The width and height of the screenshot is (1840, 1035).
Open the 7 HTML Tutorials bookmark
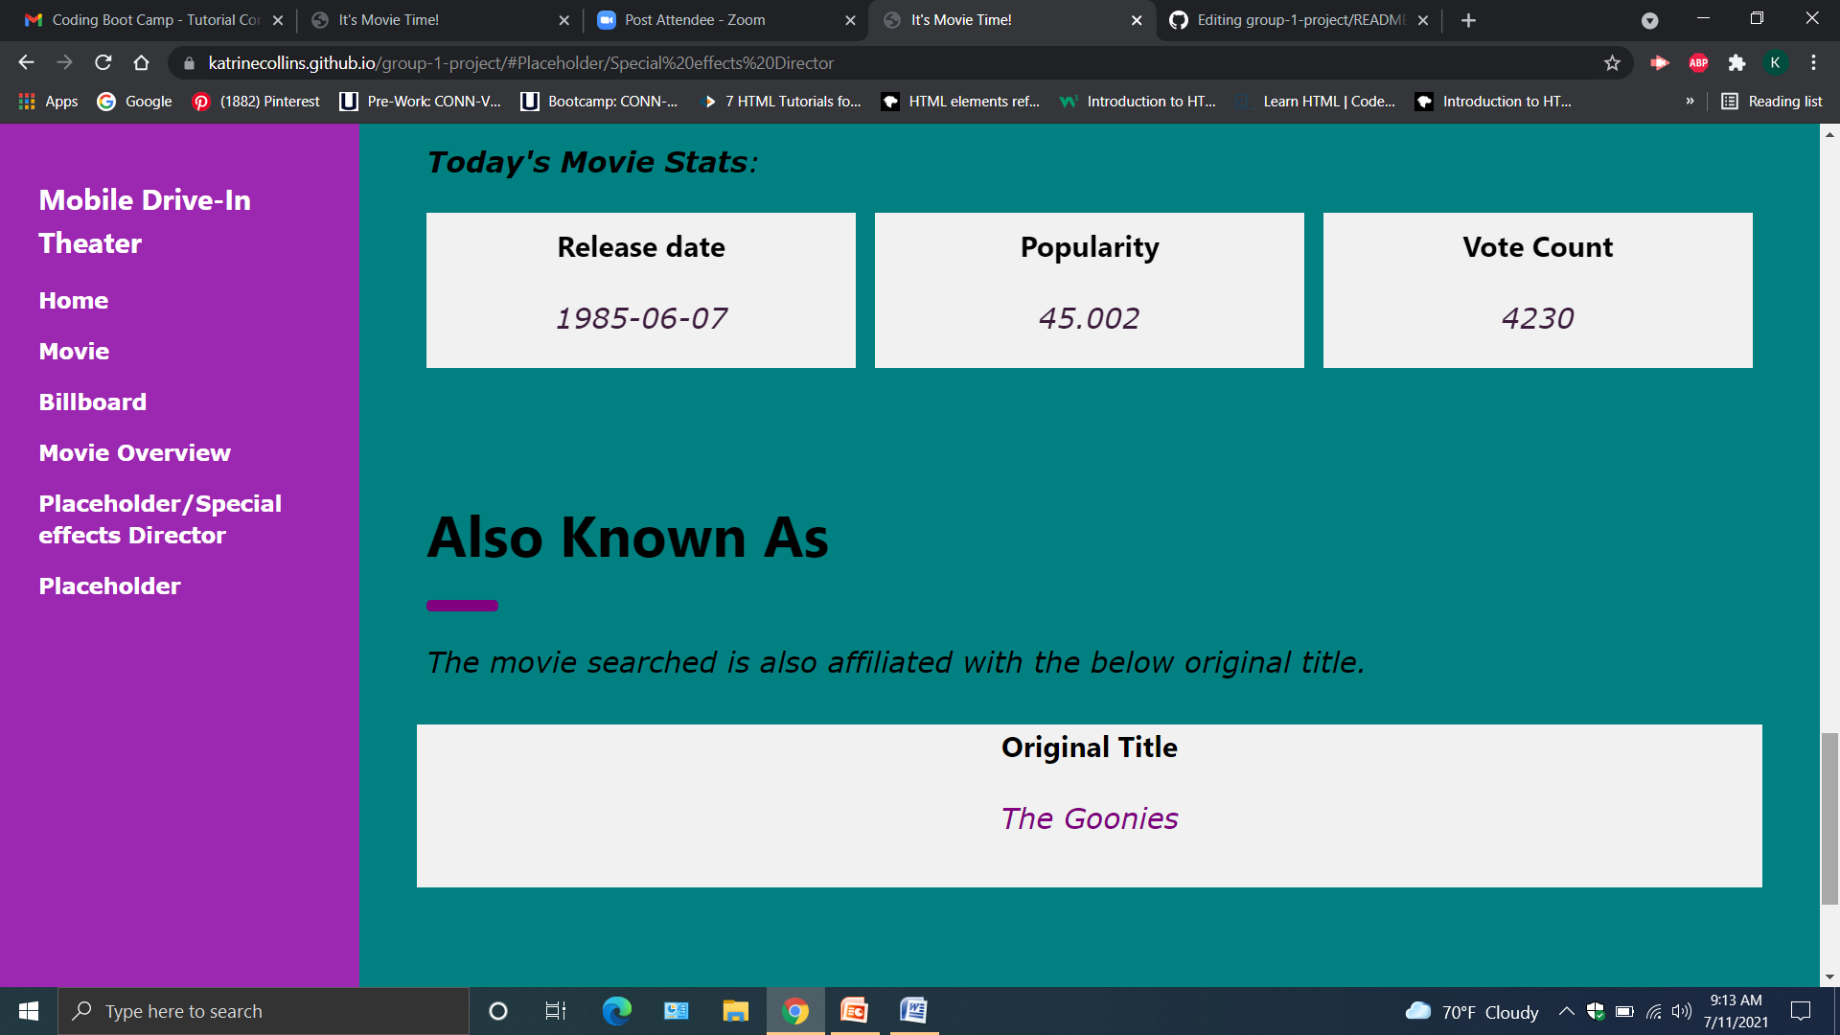click(x=781, y=102)
